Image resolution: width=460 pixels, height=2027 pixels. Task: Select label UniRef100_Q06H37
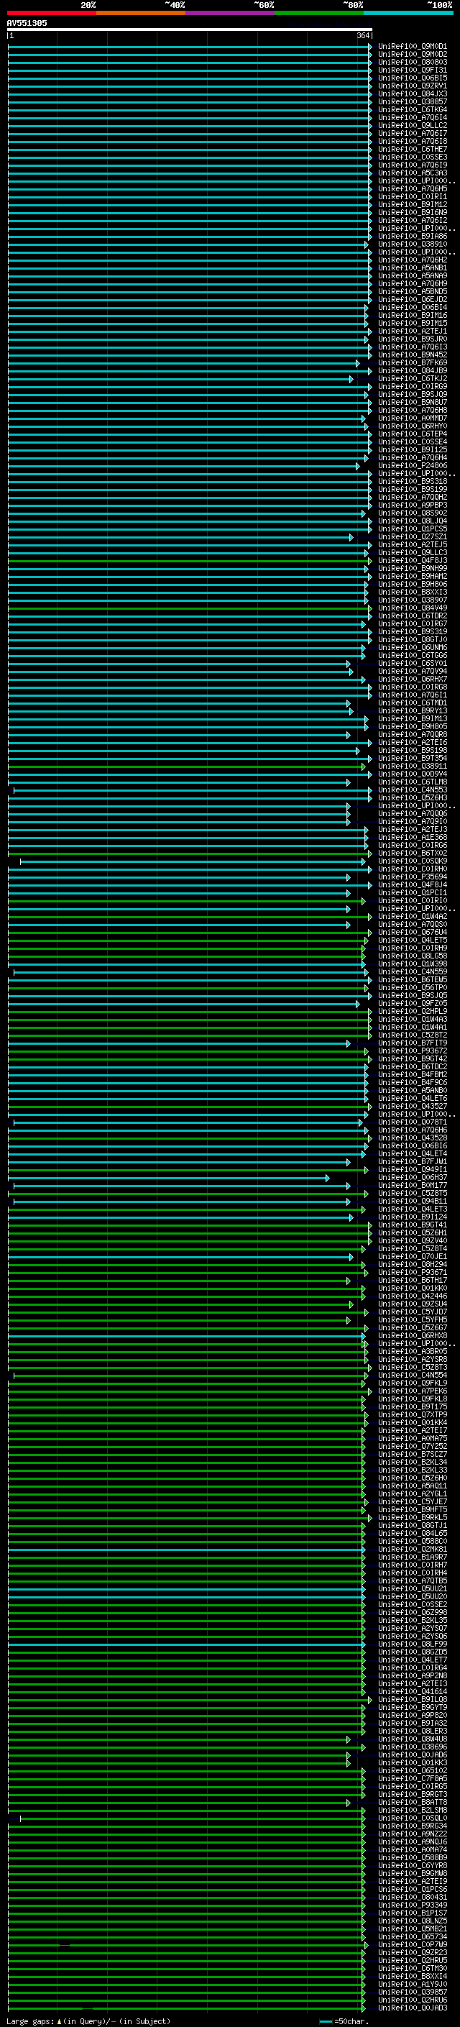point(413,1178)
